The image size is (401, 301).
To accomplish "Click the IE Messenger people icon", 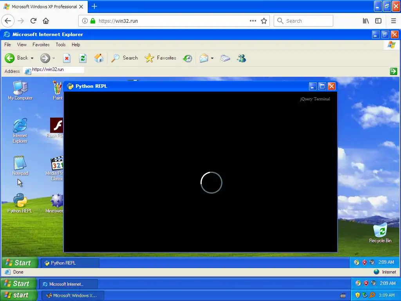I will [x=241, y=58].
